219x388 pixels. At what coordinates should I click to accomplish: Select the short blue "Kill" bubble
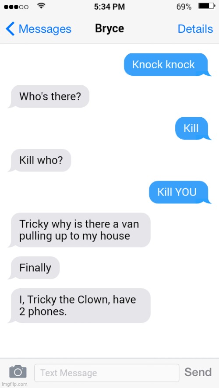tap(192, 129)
